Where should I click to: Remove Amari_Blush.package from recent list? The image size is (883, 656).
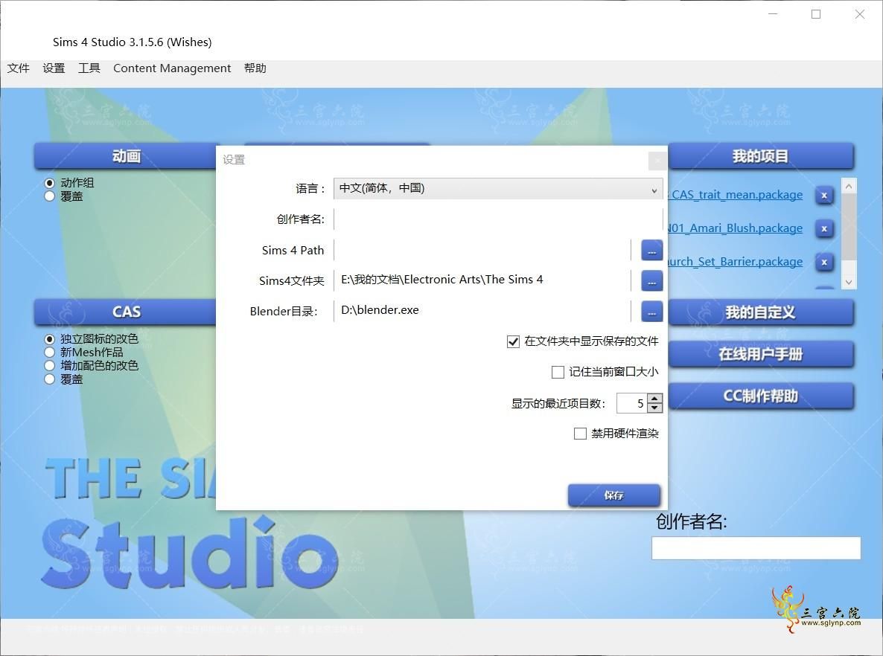(x=824, y=229)
